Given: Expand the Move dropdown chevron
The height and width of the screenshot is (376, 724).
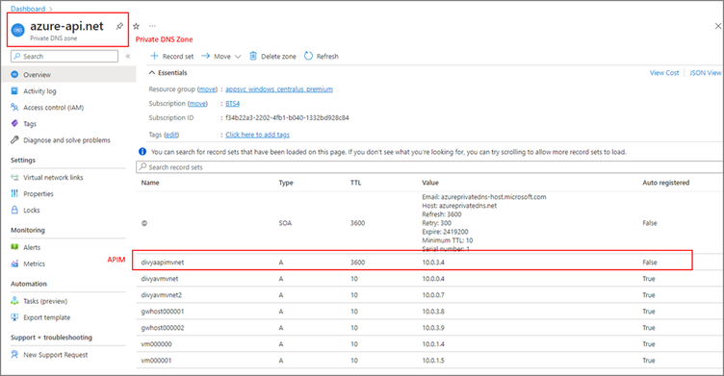Looking at the screenshot, I should [238, 57].
